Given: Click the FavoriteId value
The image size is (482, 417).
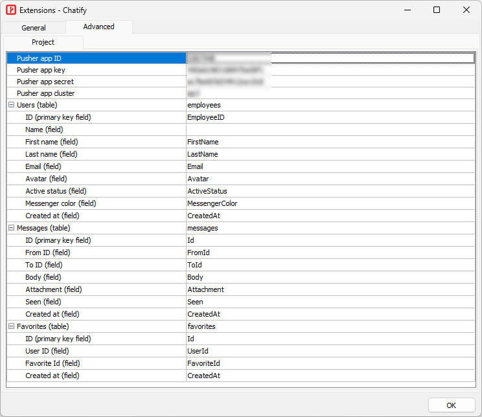Looking at the screenshot, I should tap(331, 363).
